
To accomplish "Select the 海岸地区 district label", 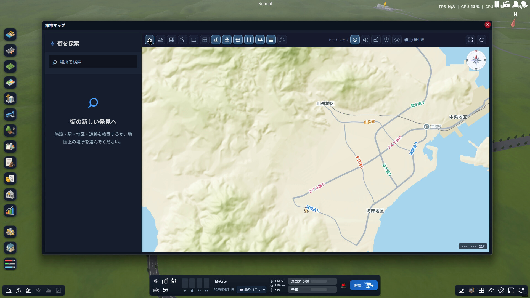I will pos(375,211).
